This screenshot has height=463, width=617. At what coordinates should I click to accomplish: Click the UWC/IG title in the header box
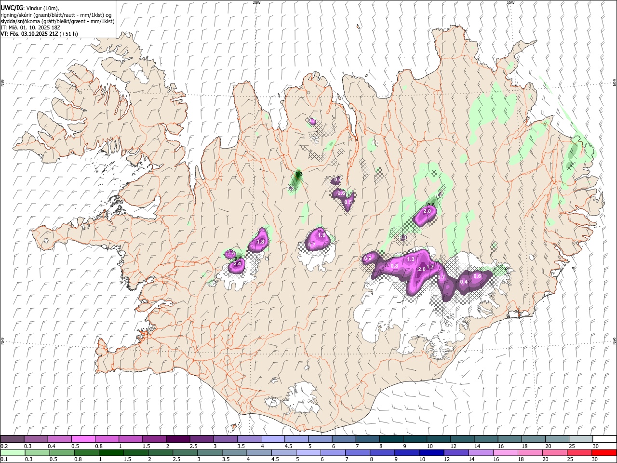tap(12, 8)
